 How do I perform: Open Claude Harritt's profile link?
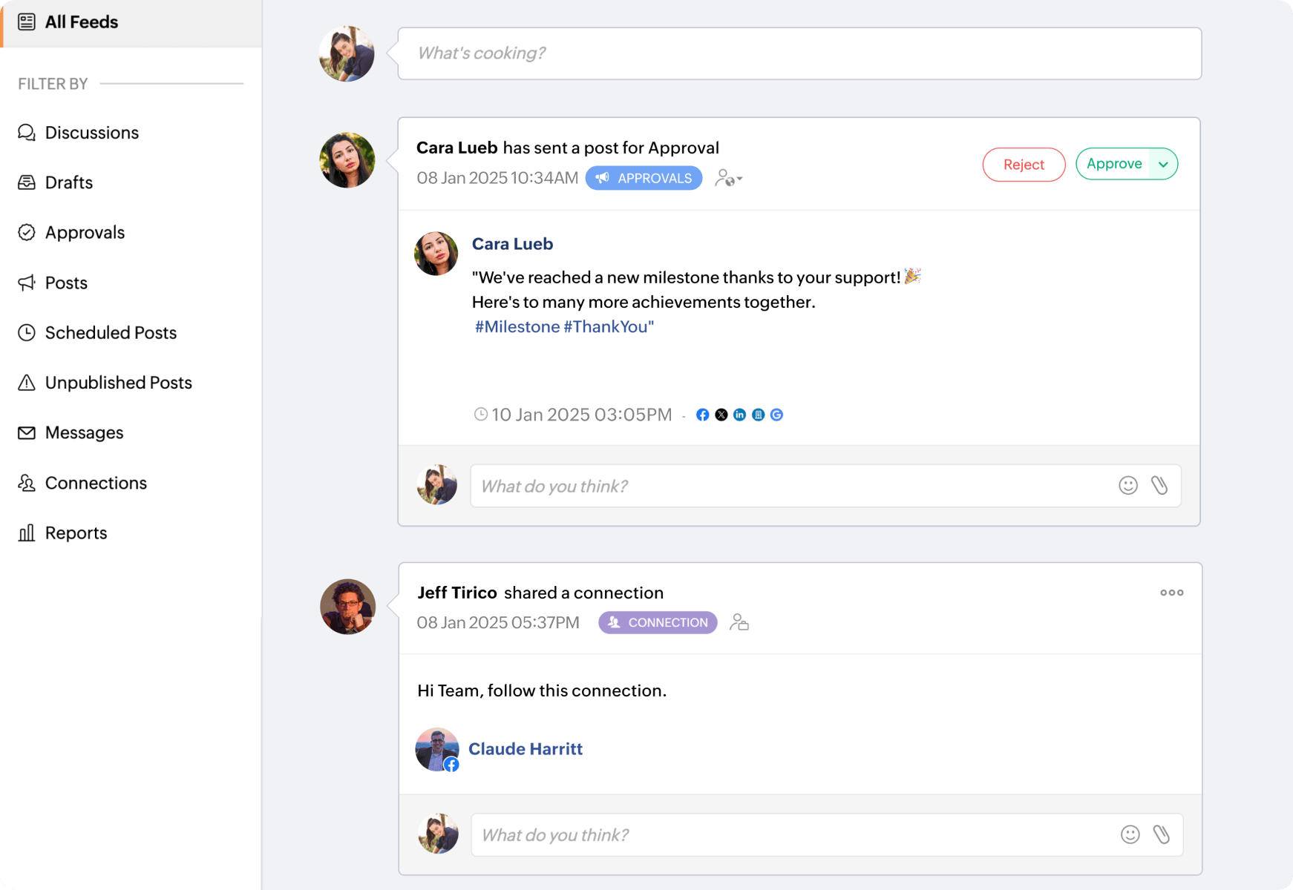coord(525,749)
